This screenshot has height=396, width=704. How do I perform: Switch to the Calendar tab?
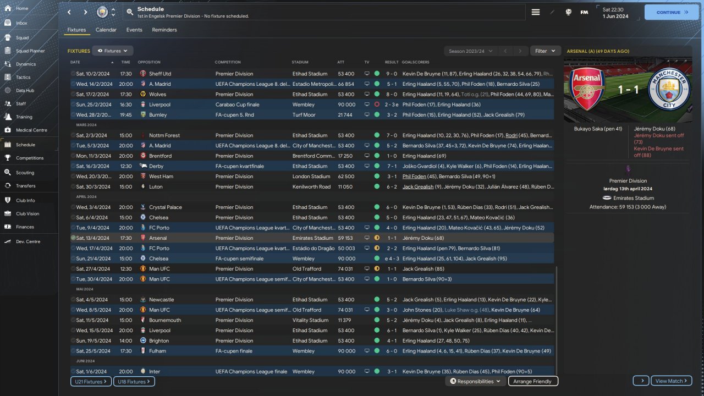pos(106,30)
